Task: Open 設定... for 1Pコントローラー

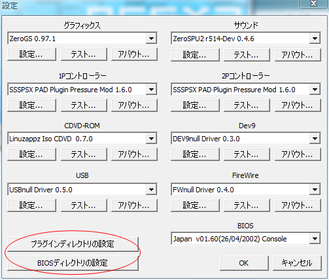Action: [31, 105]
